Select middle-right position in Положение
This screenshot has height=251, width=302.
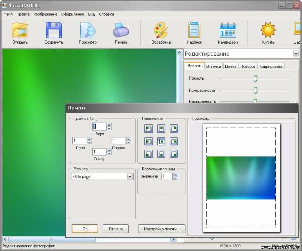click(174, 141)
